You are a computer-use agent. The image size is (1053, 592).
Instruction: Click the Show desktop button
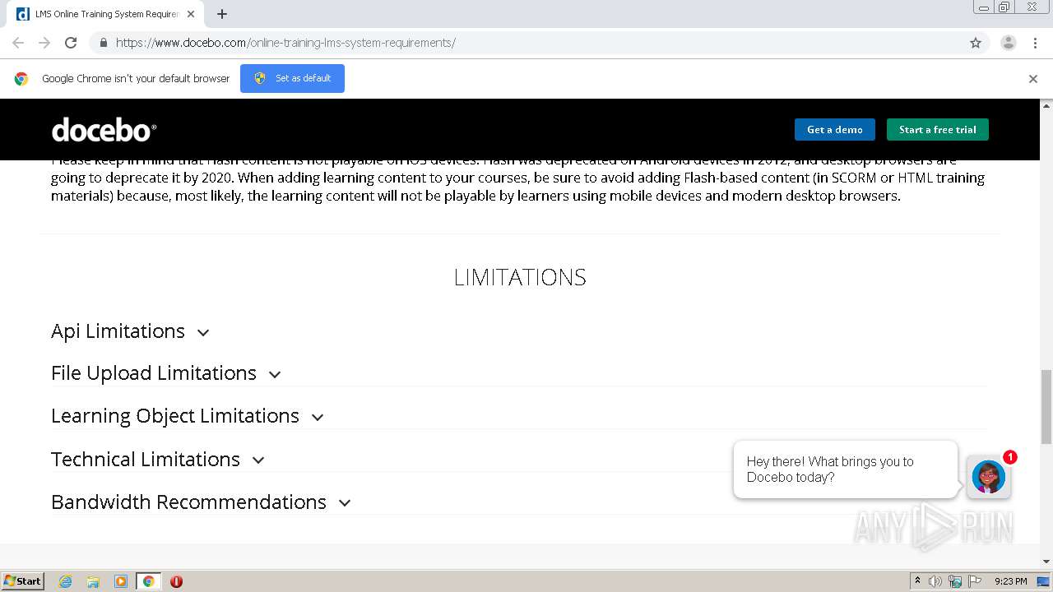(x=1044, y=581)
